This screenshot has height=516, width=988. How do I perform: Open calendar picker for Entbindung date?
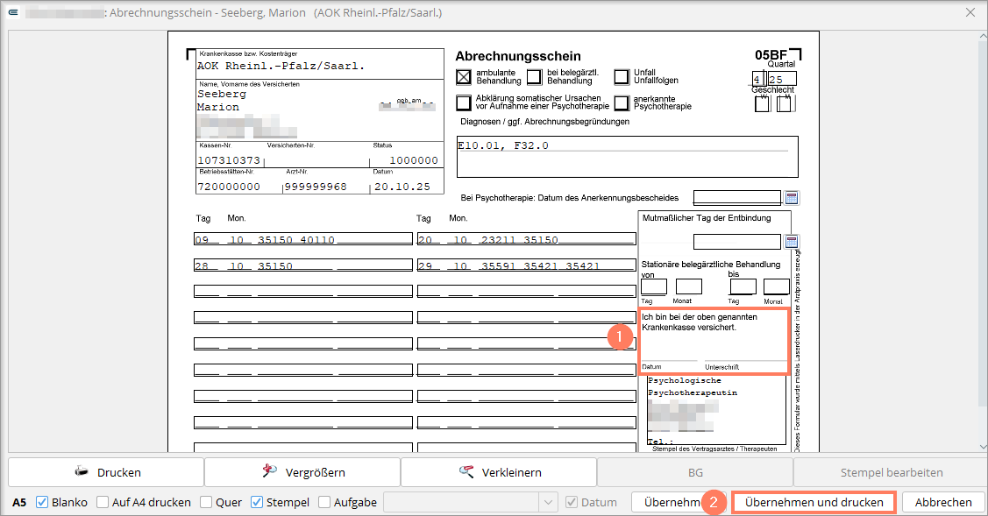click(x=792, y=241)
